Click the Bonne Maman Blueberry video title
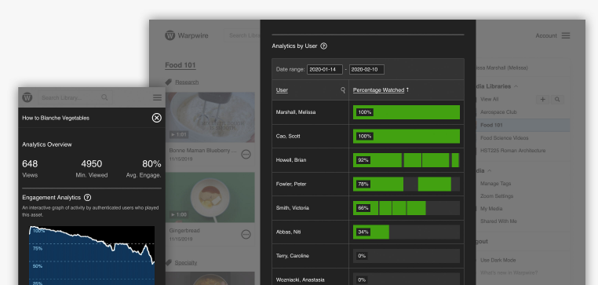Image resolution: width=598 pixels, height=285 pixels. (203, 150)
